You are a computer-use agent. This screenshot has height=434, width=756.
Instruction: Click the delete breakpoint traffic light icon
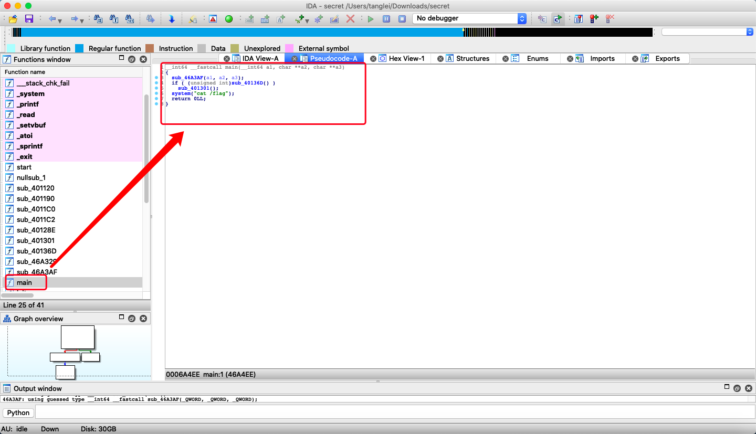610,19
